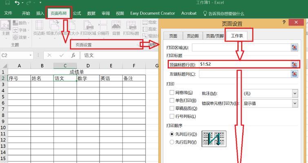The width and height of the screenshot is (308, 163).
Task: Enable the 行号列标 checkbox
Action: pyautogui.click(x=172, y=116)
